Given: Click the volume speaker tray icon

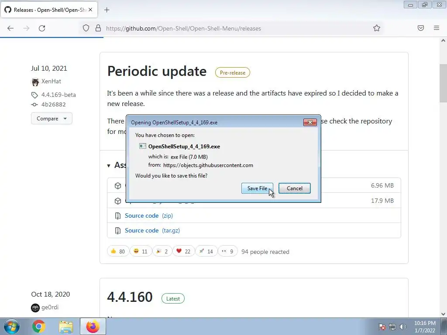Looking at the screenshot, I should [403, 327].
